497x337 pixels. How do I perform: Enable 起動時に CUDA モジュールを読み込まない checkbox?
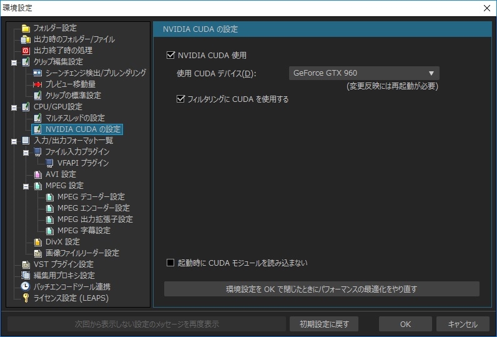pyautogui.click(x=170, y=263)
